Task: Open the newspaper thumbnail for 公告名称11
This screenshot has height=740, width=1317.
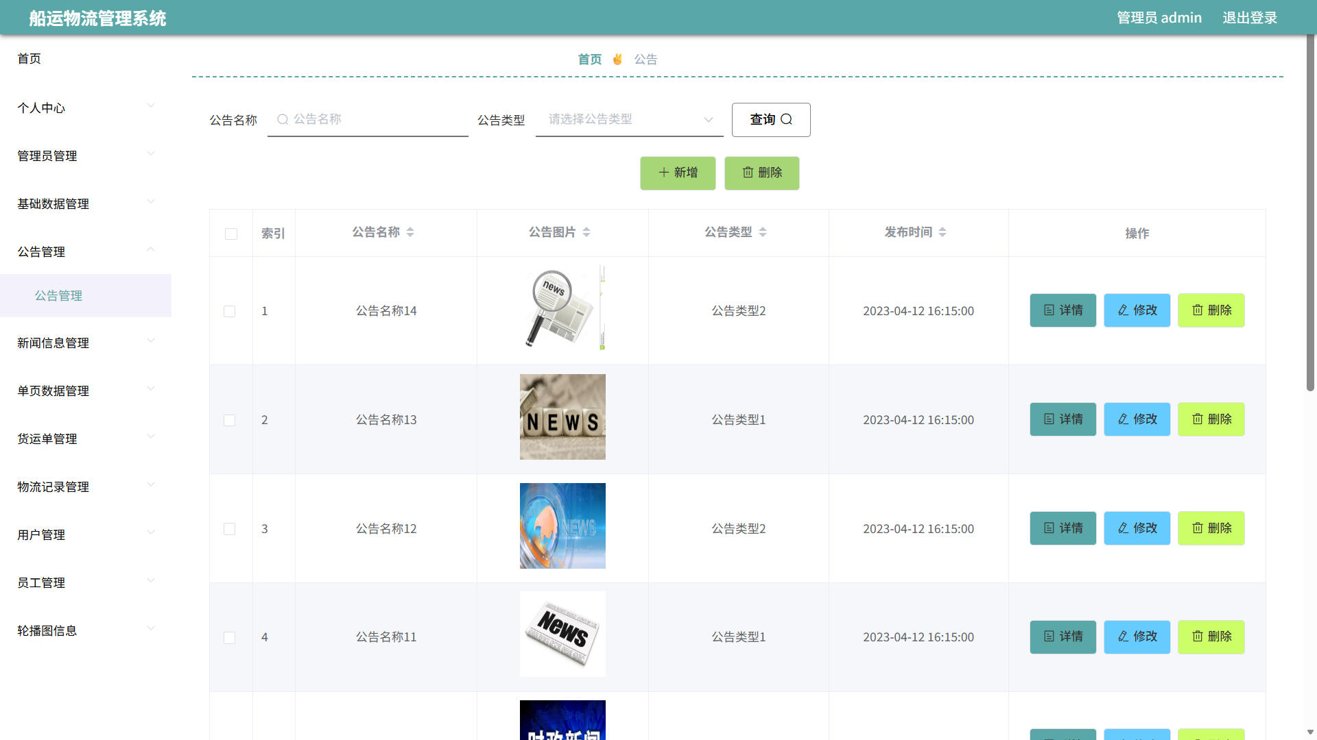Action: 562,634
